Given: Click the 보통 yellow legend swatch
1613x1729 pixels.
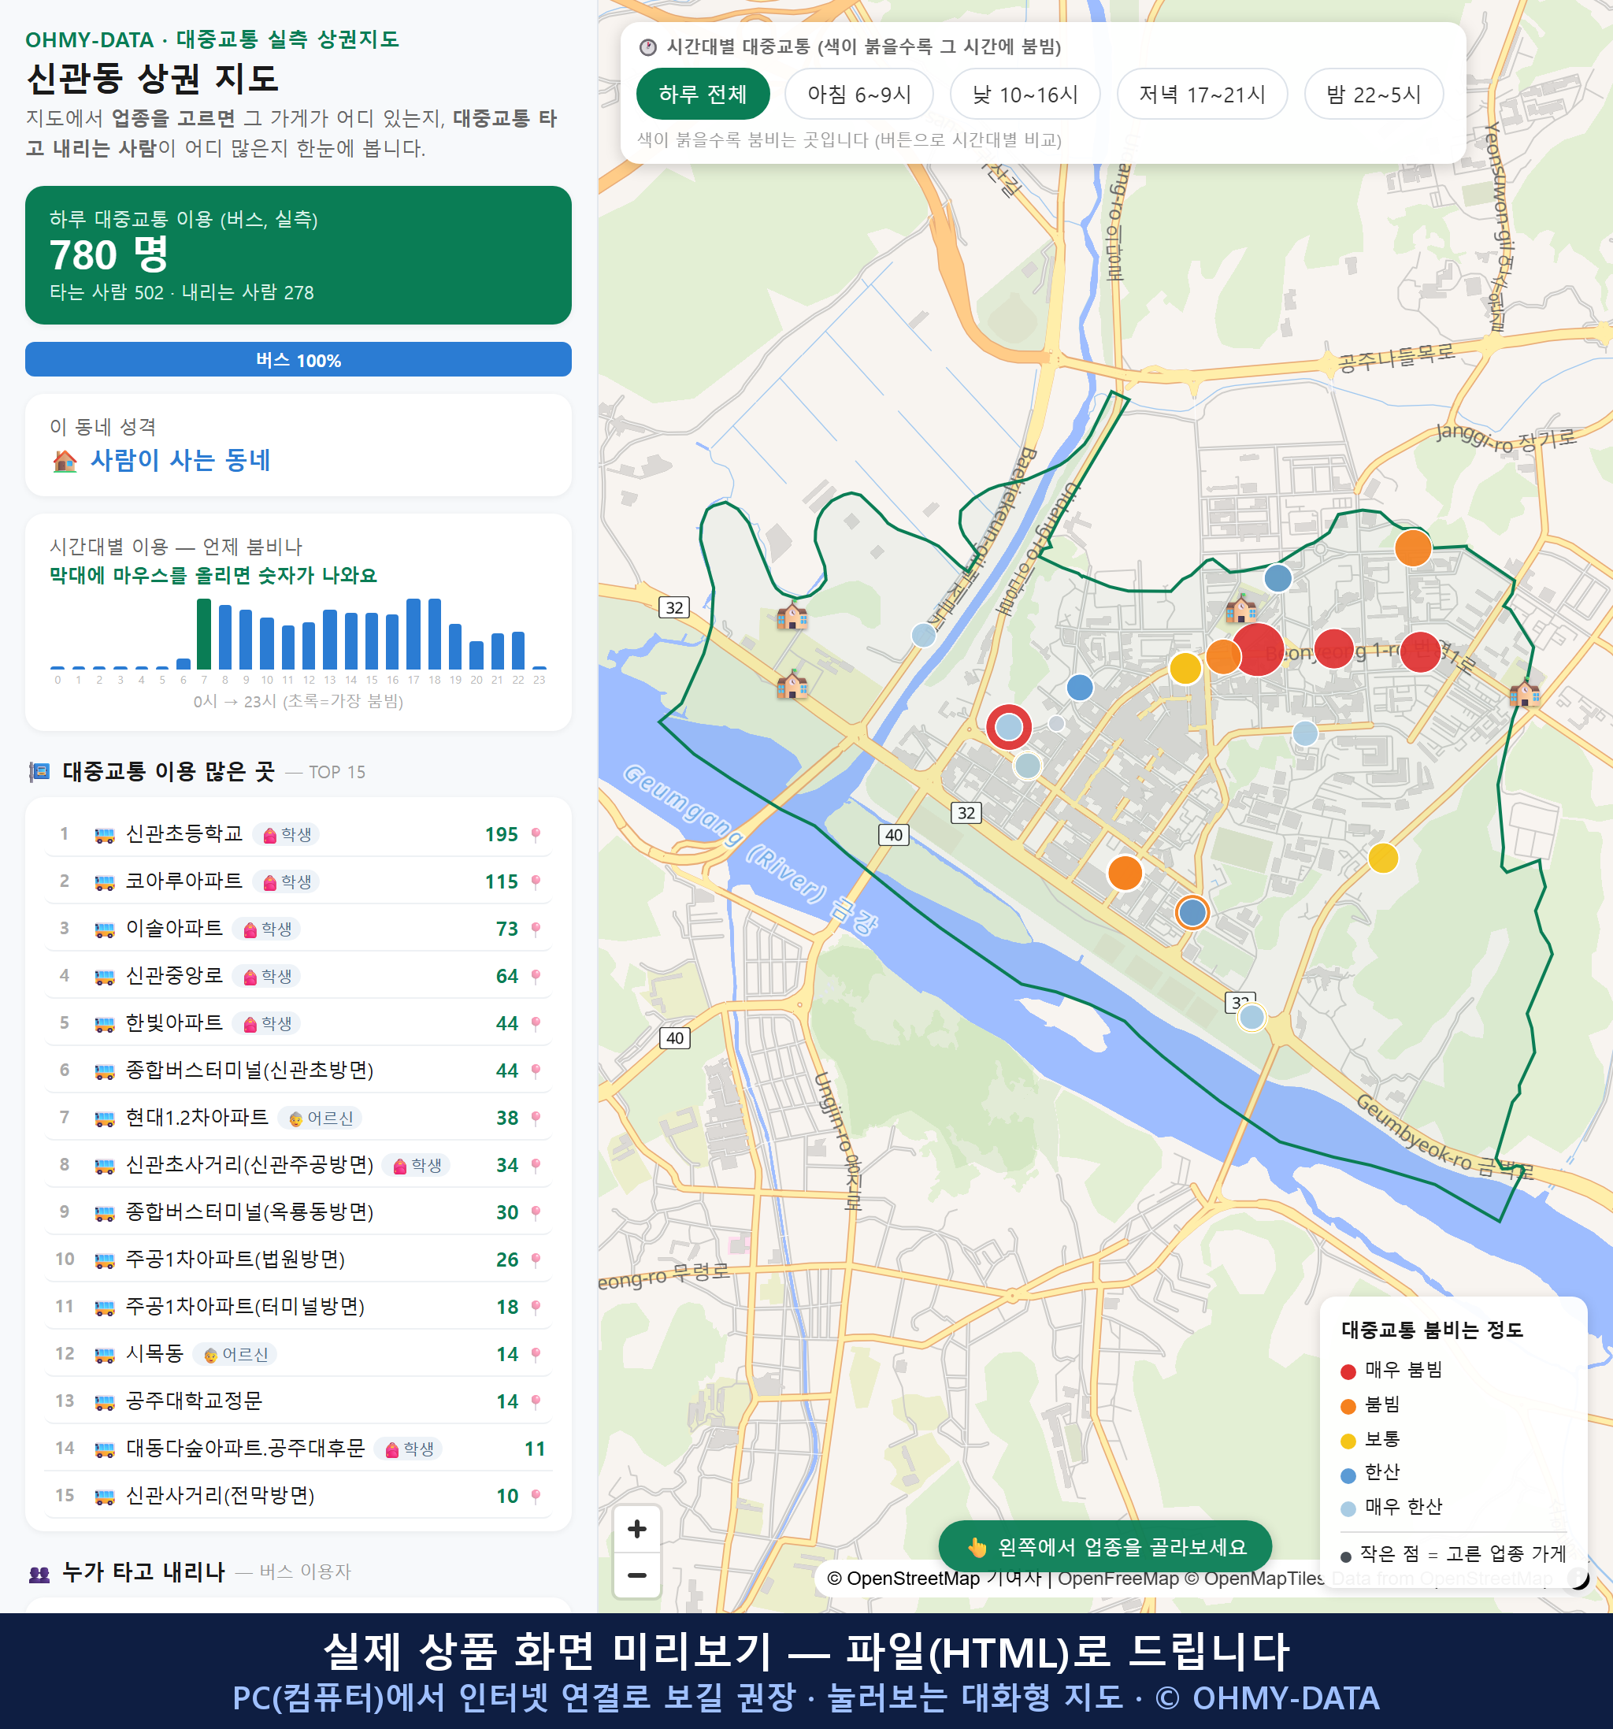Looking at the screenshot, I should coord(1348,1440).
